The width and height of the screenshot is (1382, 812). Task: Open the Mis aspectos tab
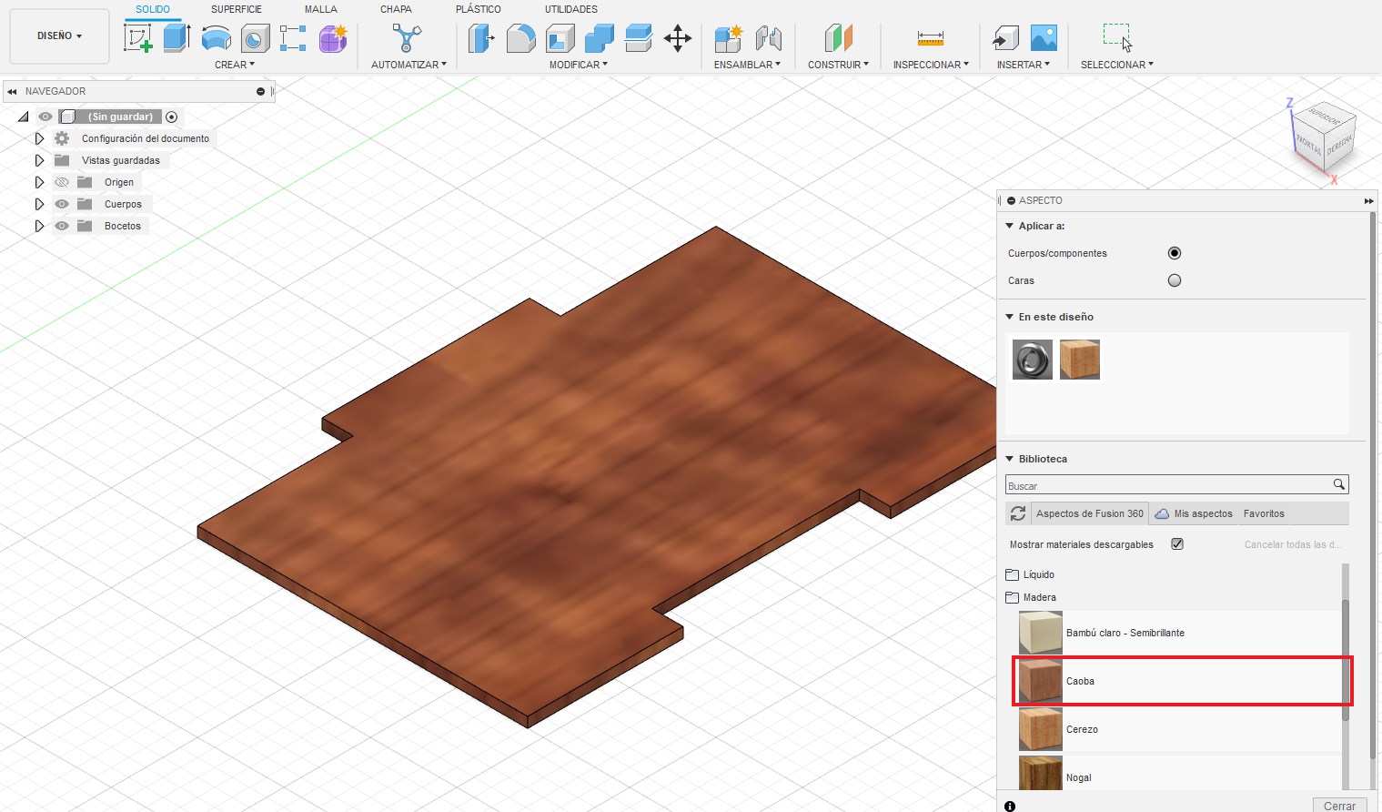tap(1194, 513)
